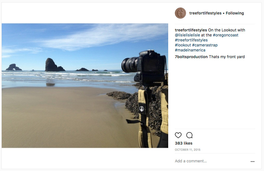Open the #lookout hashtag

pyautogui.click(x=183, y=45)
